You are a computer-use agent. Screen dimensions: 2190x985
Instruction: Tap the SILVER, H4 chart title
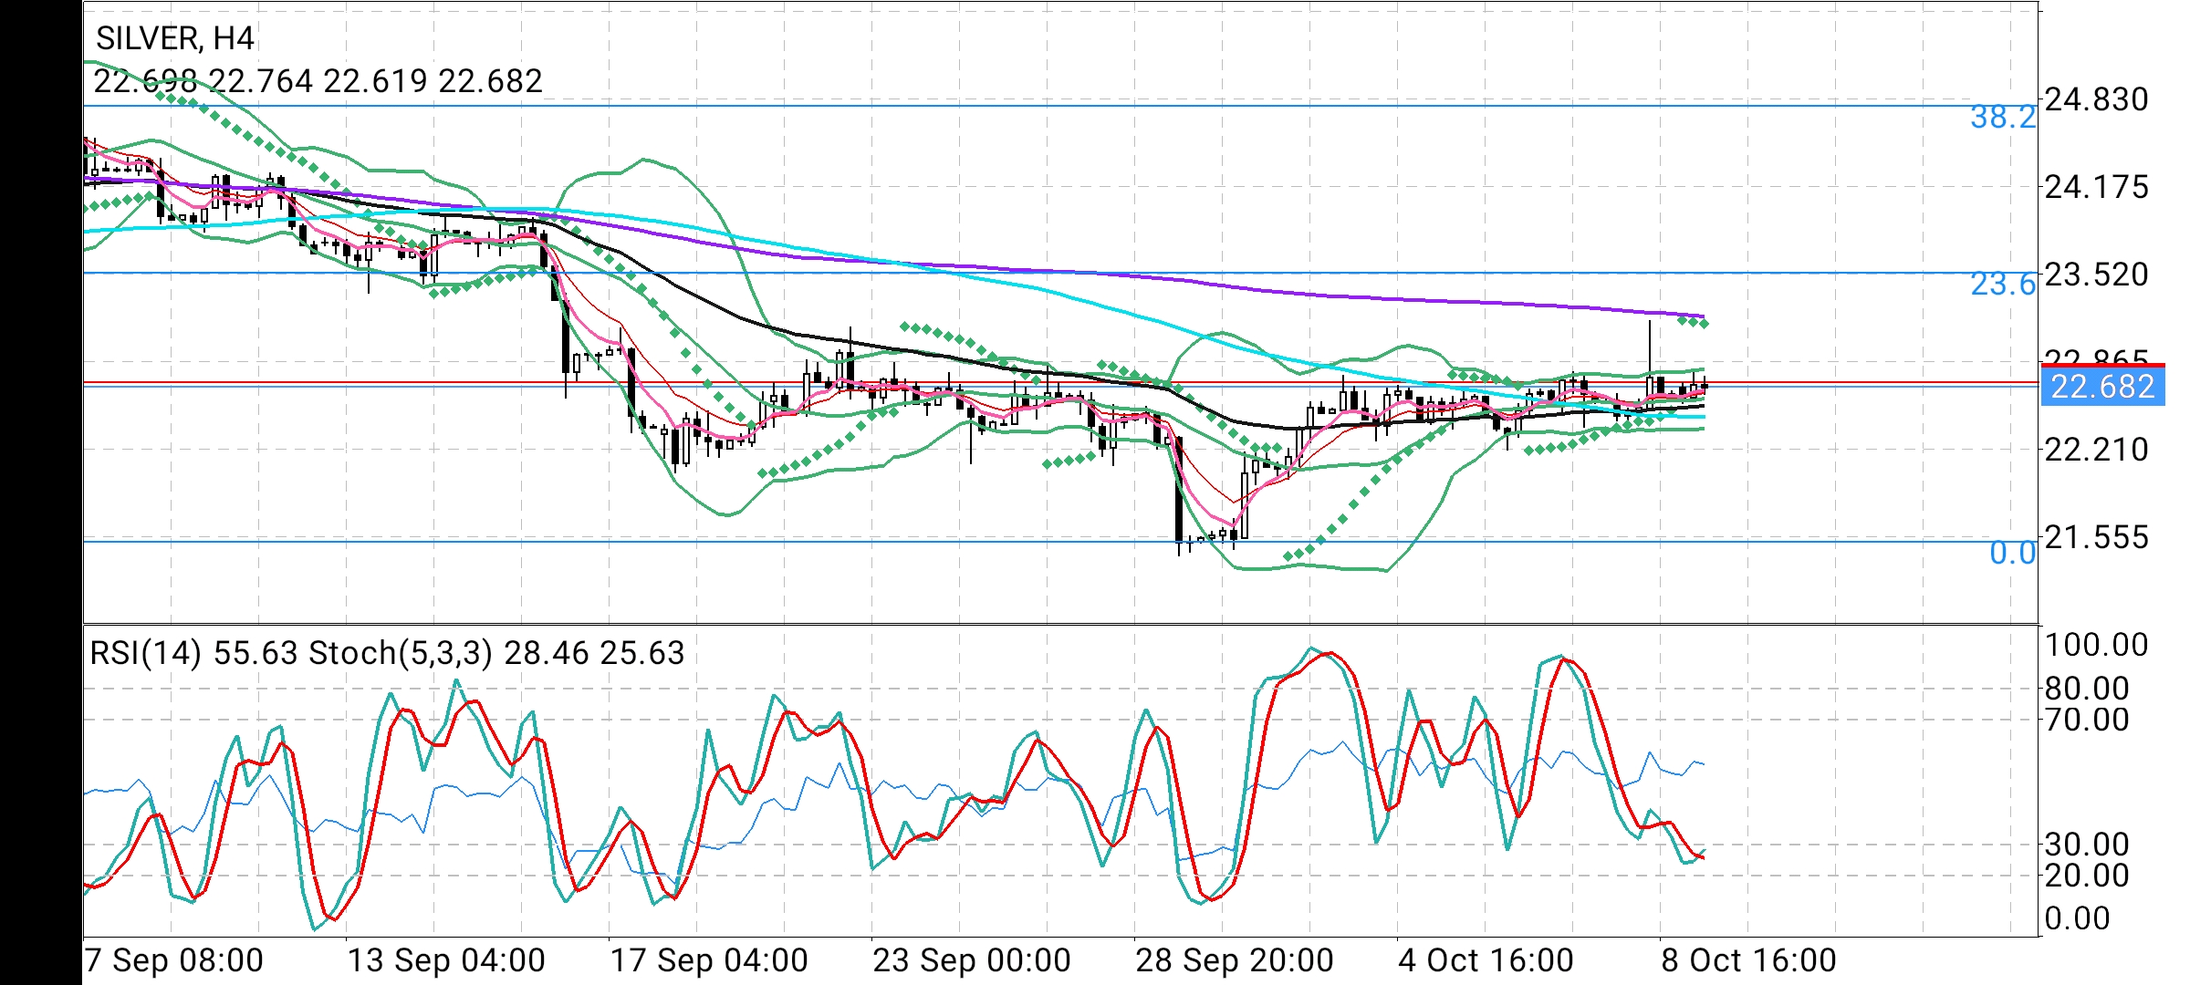(175, 38)
